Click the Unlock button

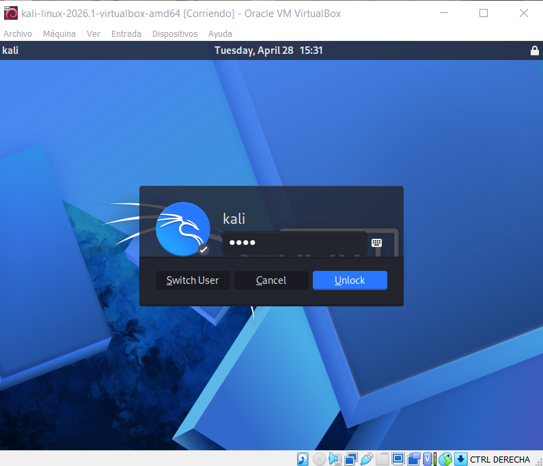coord(350,280)
